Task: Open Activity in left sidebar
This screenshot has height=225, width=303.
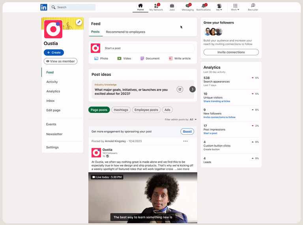Action: [52, 82]
